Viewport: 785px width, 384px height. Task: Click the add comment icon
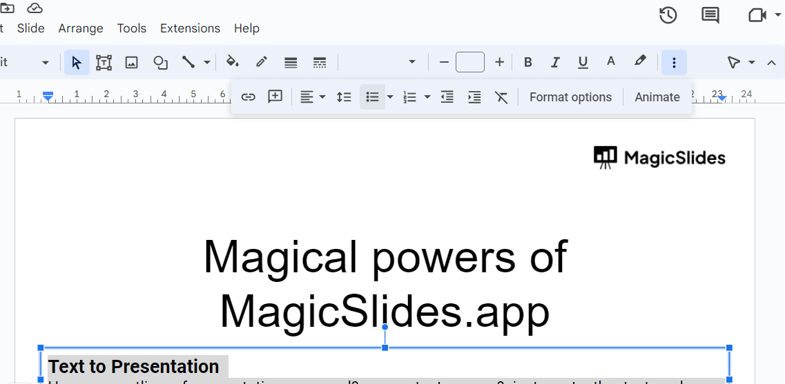pos(275,97)
